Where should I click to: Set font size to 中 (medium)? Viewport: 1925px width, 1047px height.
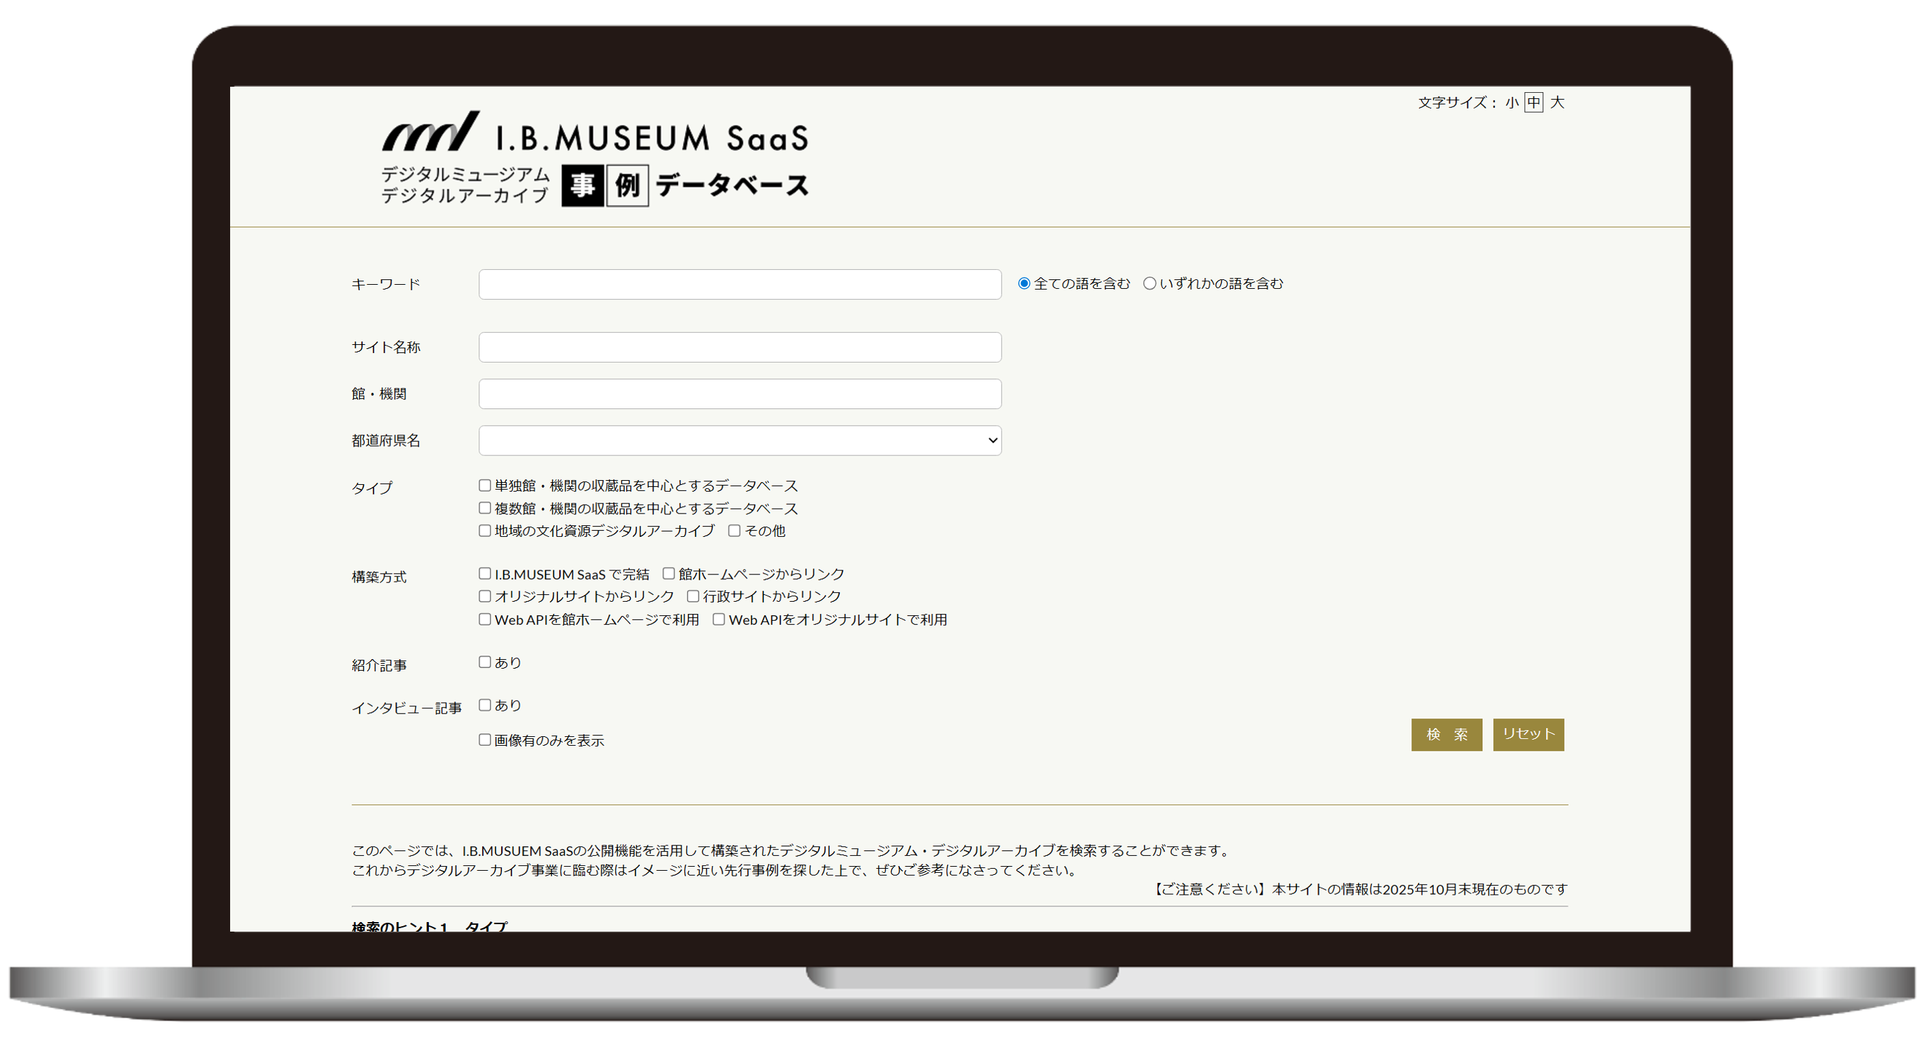pos(1534,102)
